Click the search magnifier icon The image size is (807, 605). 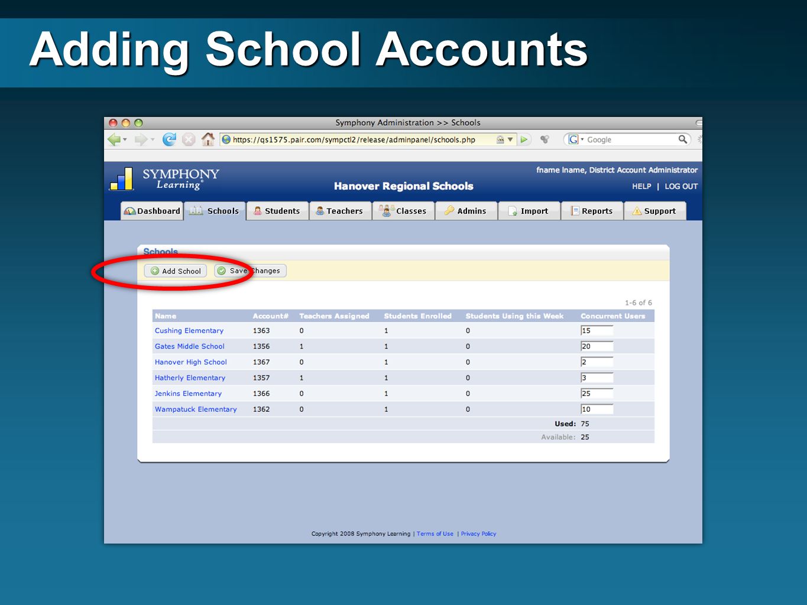point(683,139)
